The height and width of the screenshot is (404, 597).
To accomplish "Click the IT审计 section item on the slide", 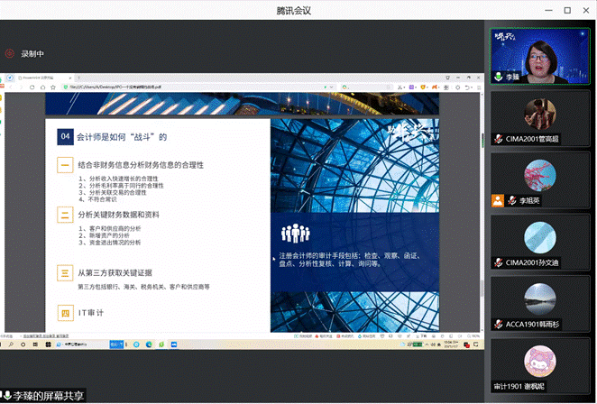I will 91,313.
